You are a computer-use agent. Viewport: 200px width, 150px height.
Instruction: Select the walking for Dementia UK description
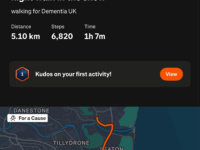coord(44,11)
